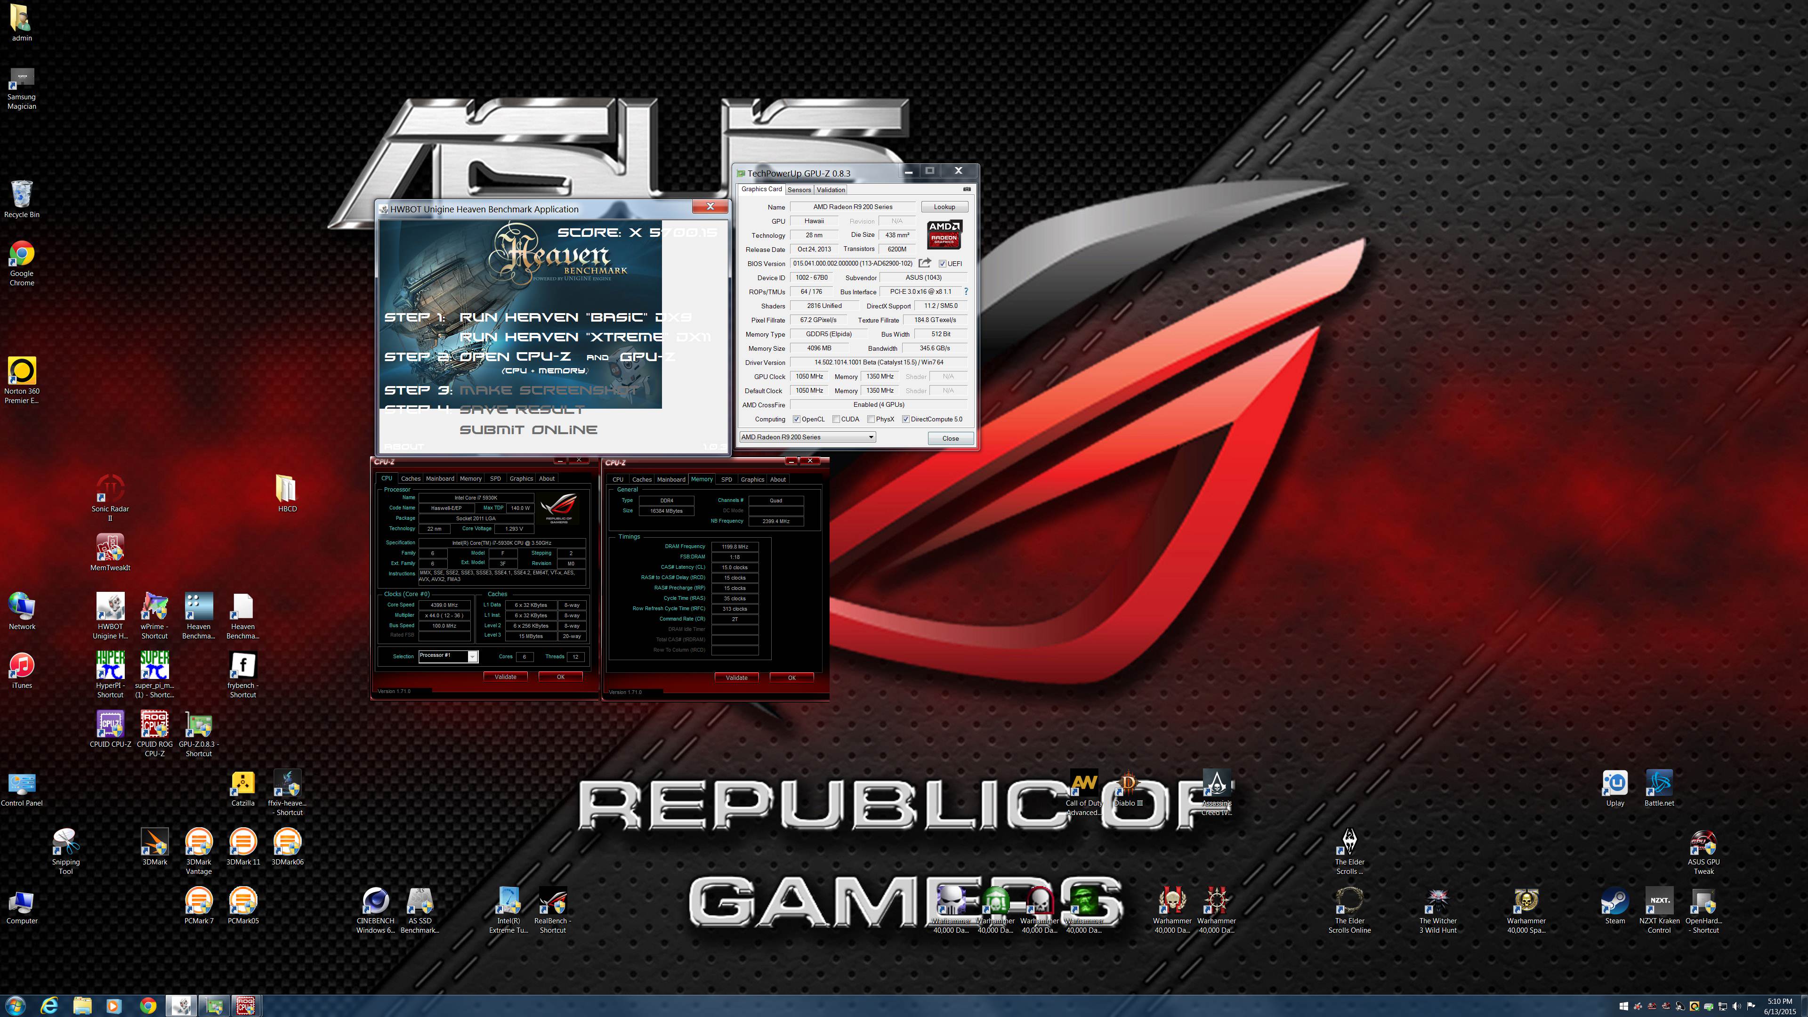Click Run Heaven Xtreme DX11 step
The height and width of the screenshot is (1017, 1808).
(x=585, y=337)
